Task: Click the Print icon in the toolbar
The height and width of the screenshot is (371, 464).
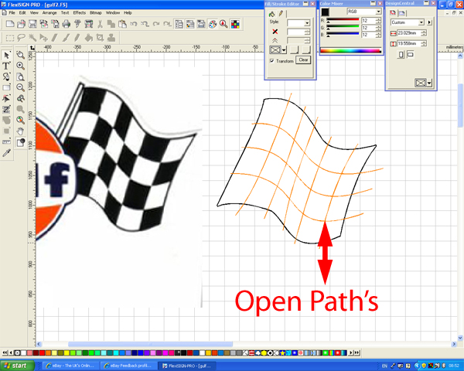Action: coord(67,24)
